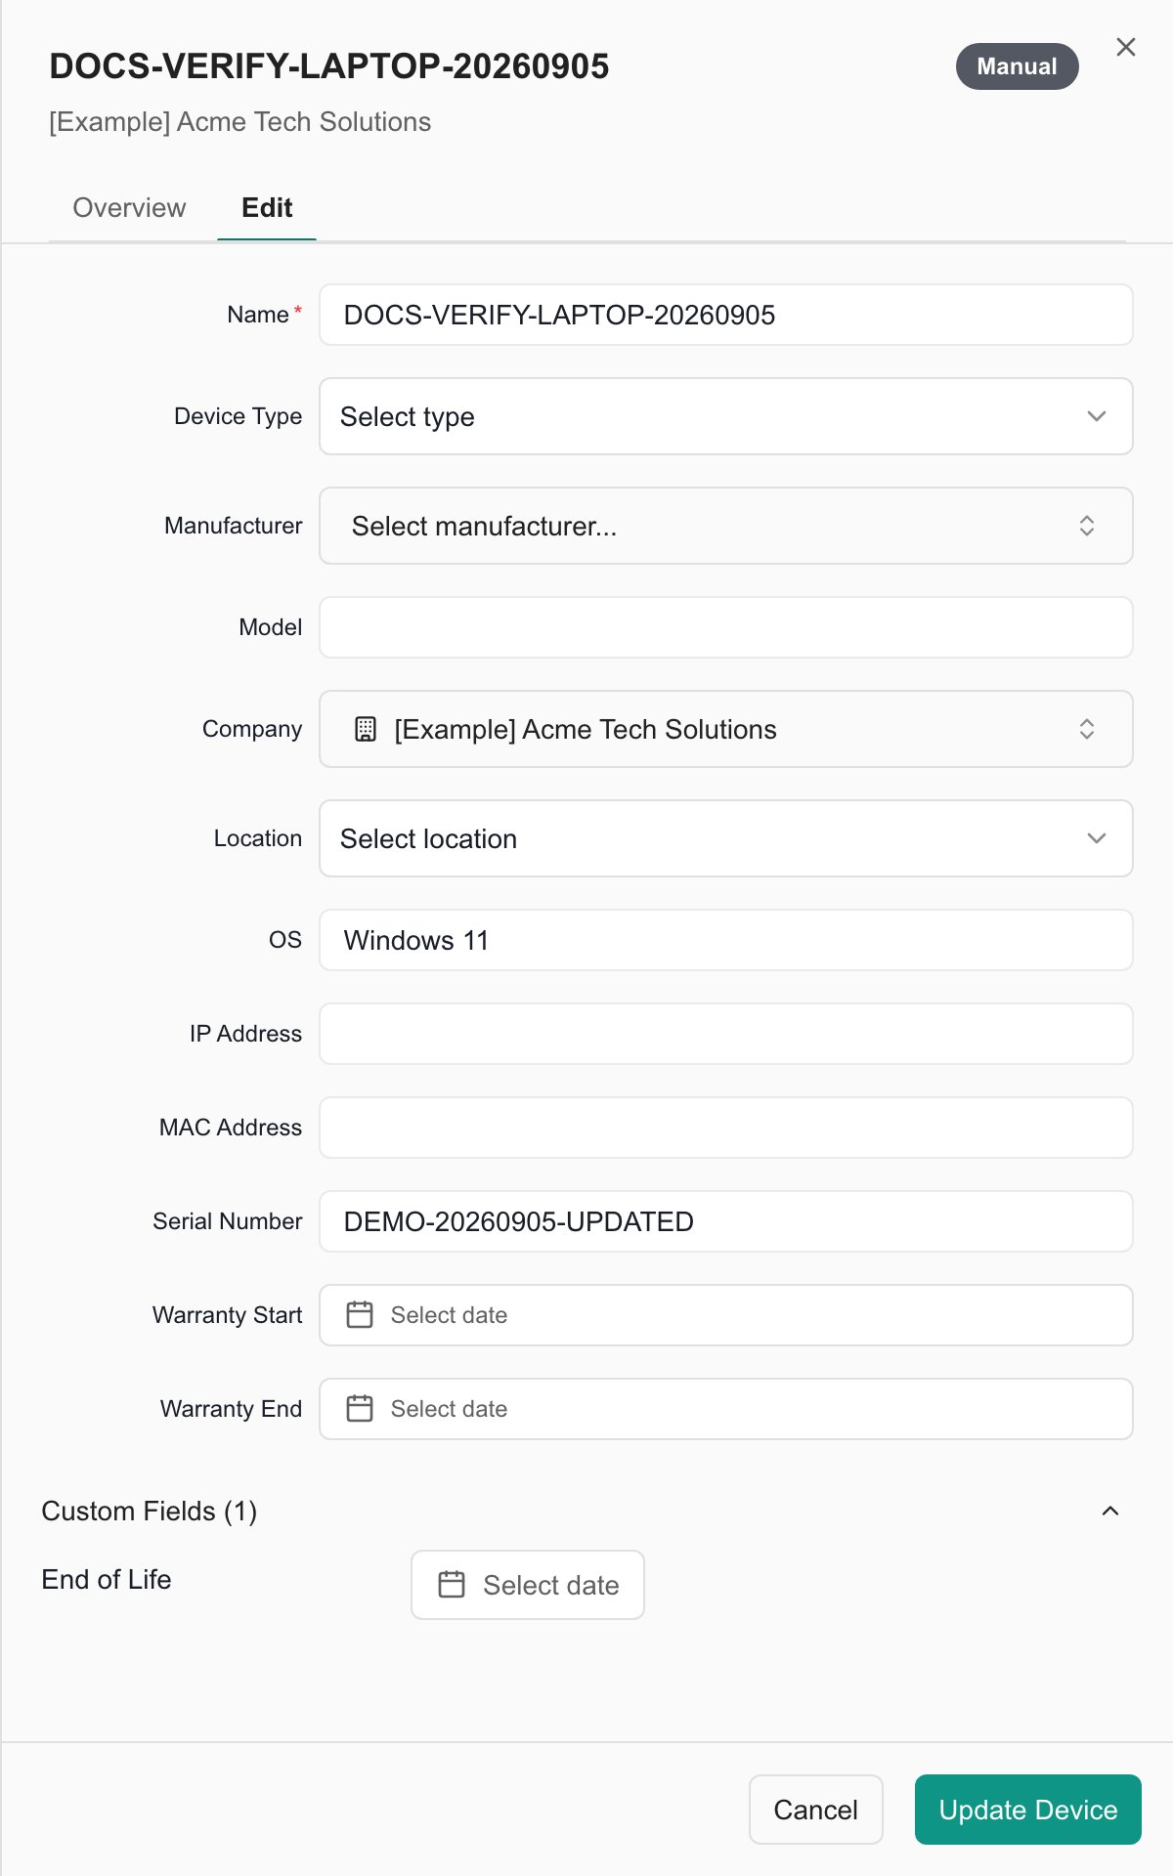The width and height of the screenshot is (1173, 1876).
Task: Click the Manufacturer up-down arrows icon
Action: (1086, 526)
